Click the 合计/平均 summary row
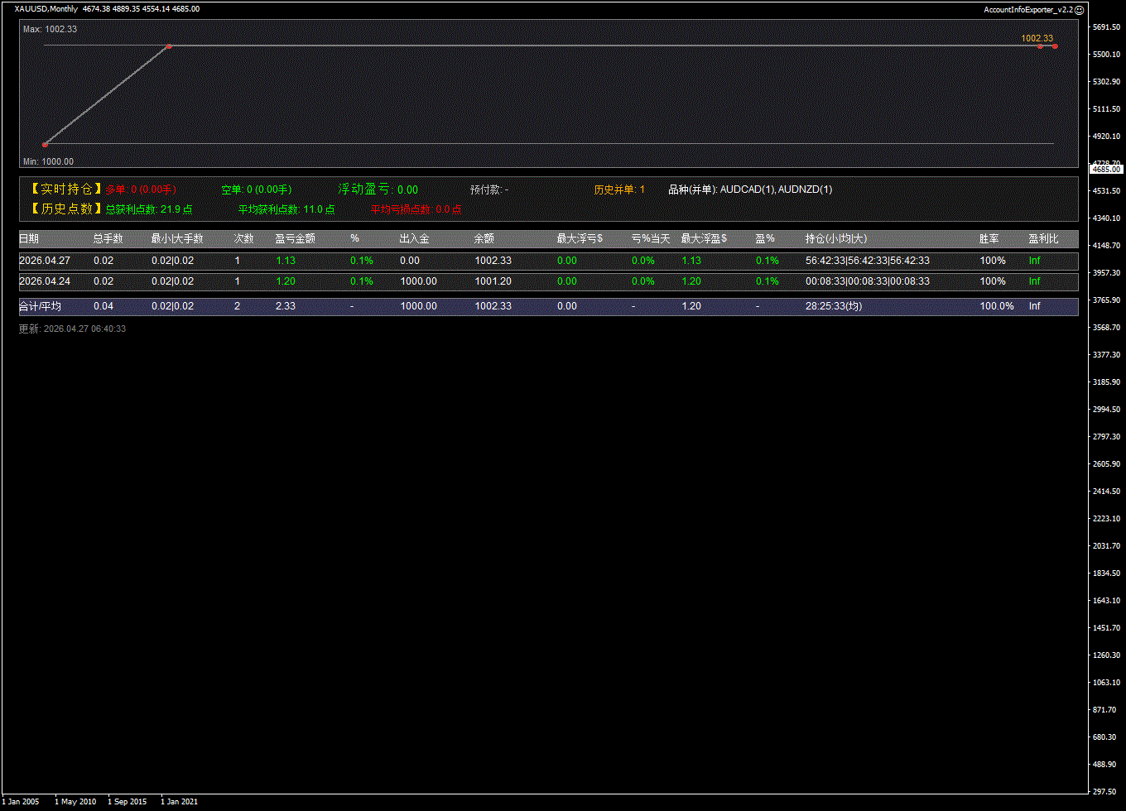 (548, 306)
